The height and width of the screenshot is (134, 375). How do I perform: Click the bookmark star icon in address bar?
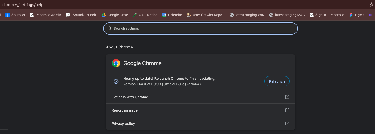371,5
